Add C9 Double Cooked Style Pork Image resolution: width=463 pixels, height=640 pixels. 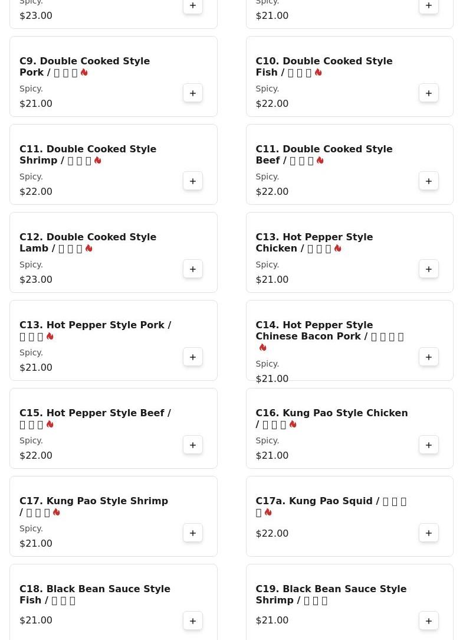[193, 93]
